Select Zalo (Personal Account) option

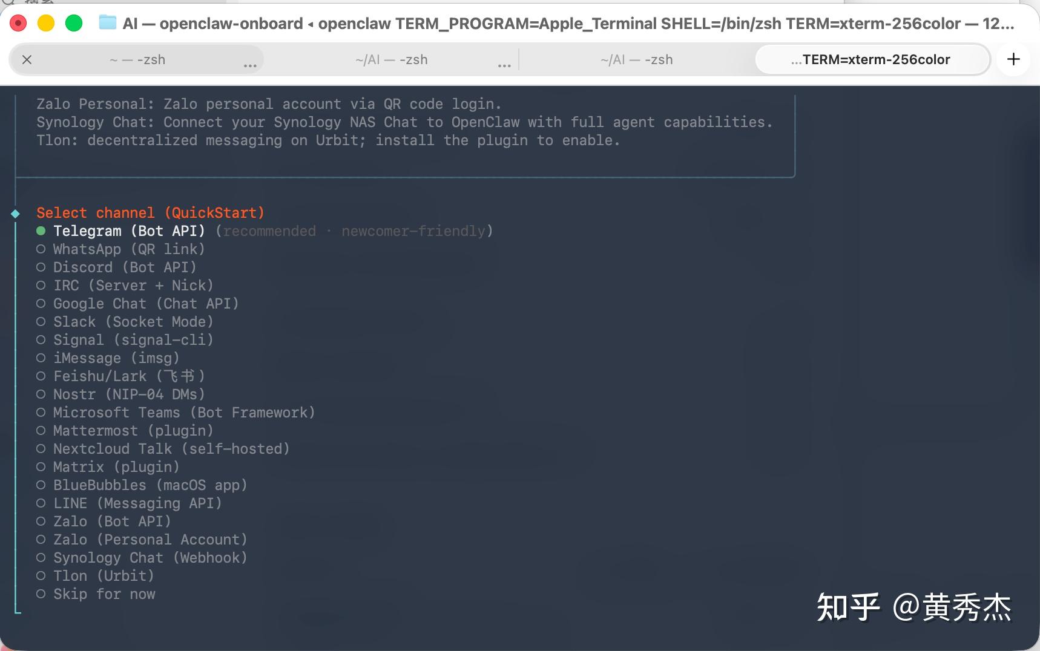click(x=142, y=540)
